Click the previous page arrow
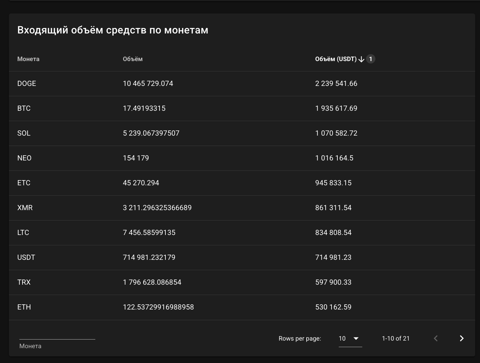The width and height of the screenshot is (480, 363). 436,339
